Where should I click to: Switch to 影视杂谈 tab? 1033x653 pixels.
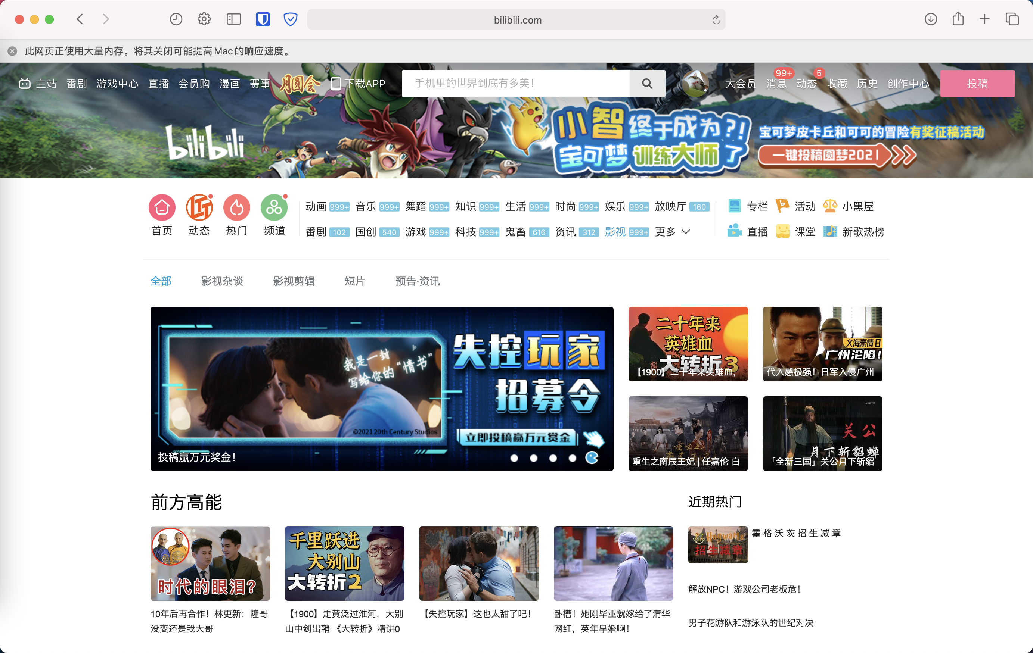click(222, 281)
